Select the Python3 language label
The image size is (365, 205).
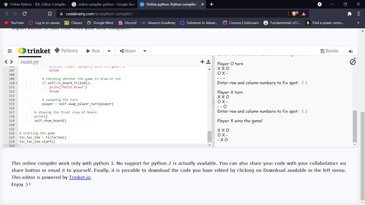pyautogui.click(x=66, y=51)
